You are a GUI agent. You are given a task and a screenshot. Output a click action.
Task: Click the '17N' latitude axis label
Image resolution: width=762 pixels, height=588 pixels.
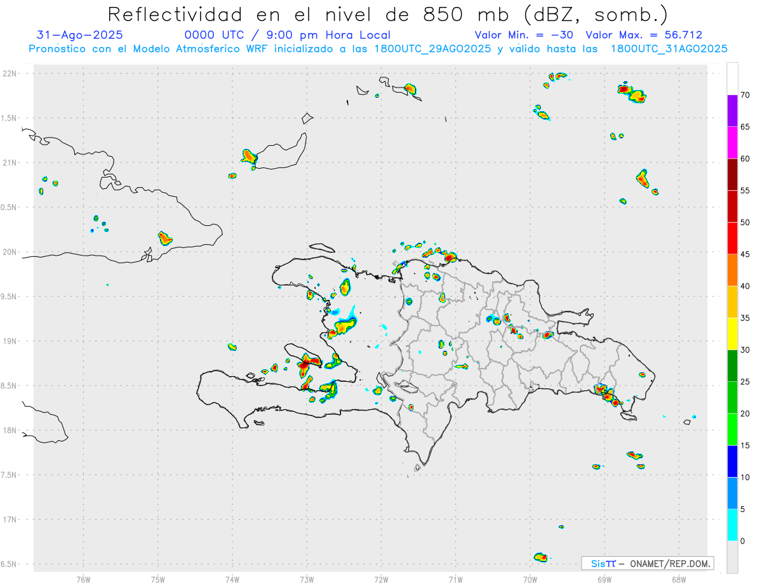coord(11,519)
